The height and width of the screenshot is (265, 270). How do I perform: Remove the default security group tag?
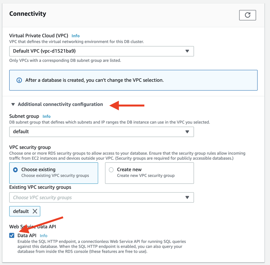(35, 211)
